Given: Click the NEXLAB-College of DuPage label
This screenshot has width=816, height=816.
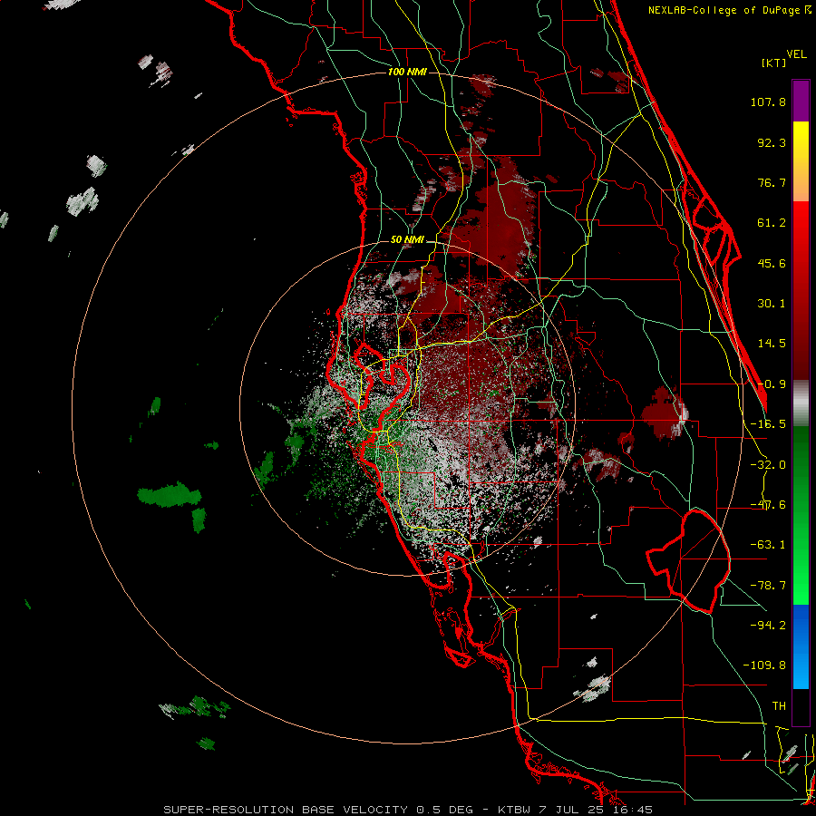Looking at the screenshot, I should pos(729,10).
